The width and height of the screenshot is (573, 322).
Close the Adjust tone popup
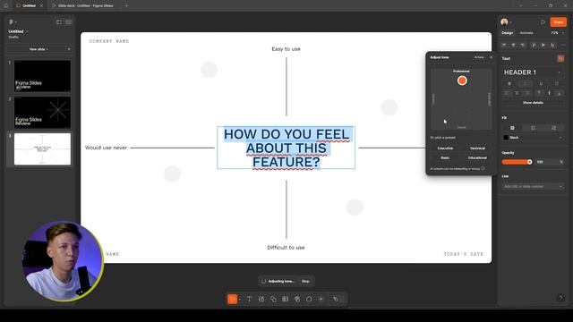coord(492,57)
